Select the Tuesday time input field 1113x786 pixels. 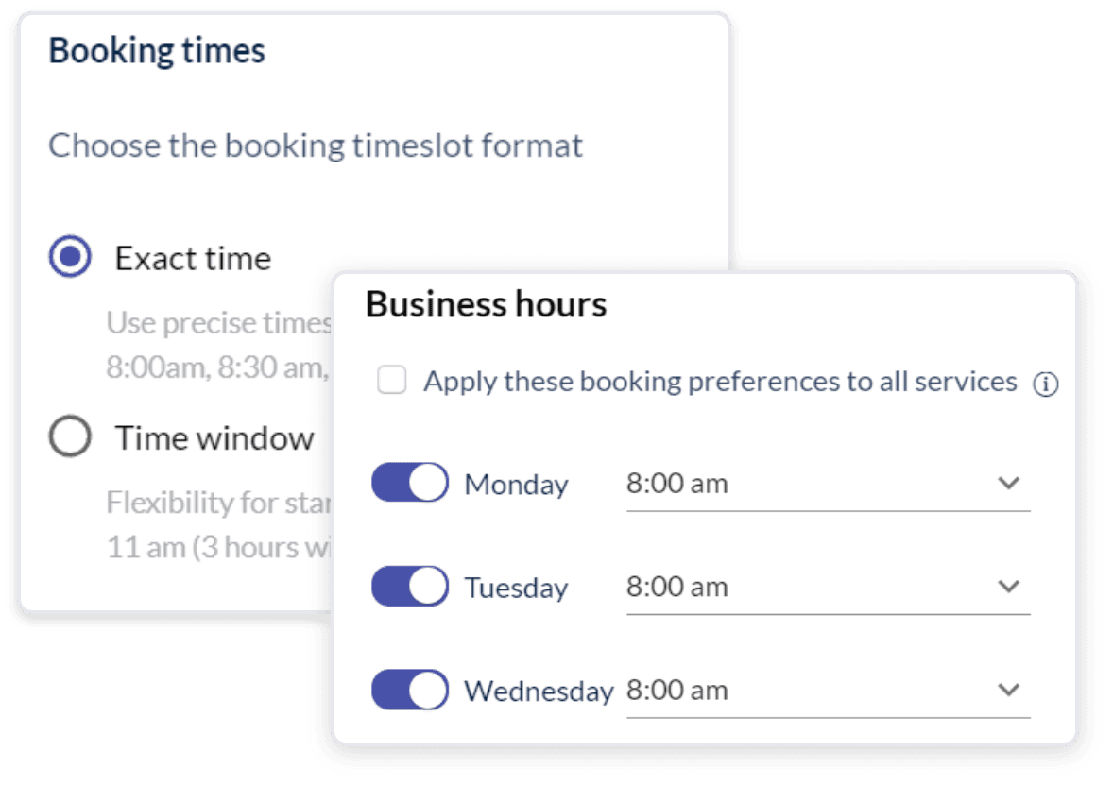click(x=676, y=587)
